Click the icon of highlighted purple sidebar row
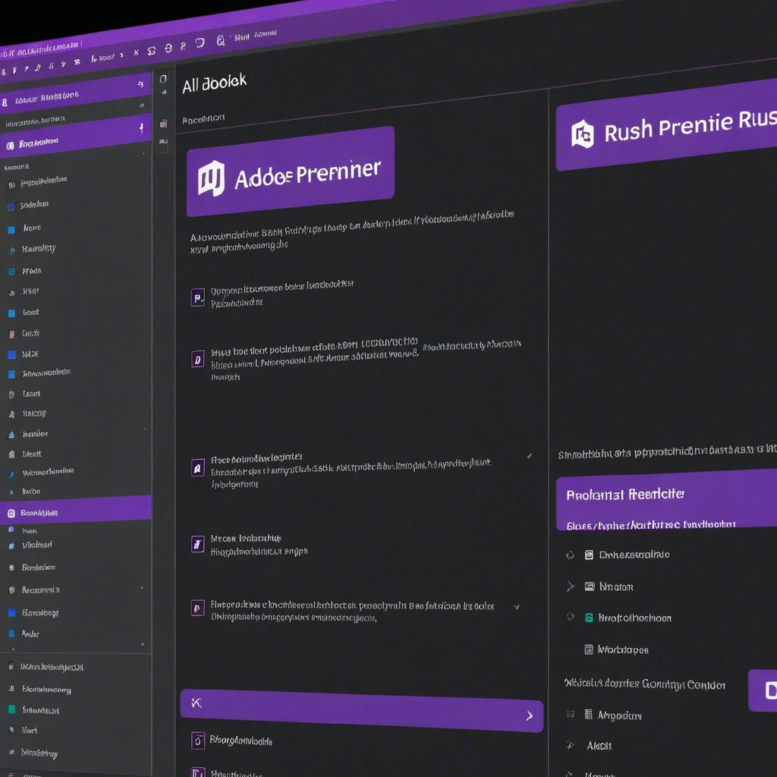Screen dimensions: 777x777 point(11,514)
